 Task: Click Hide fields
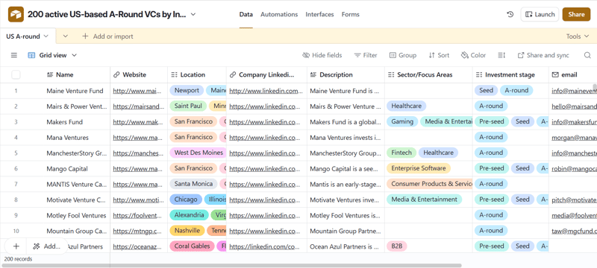(x=322, y=55)
